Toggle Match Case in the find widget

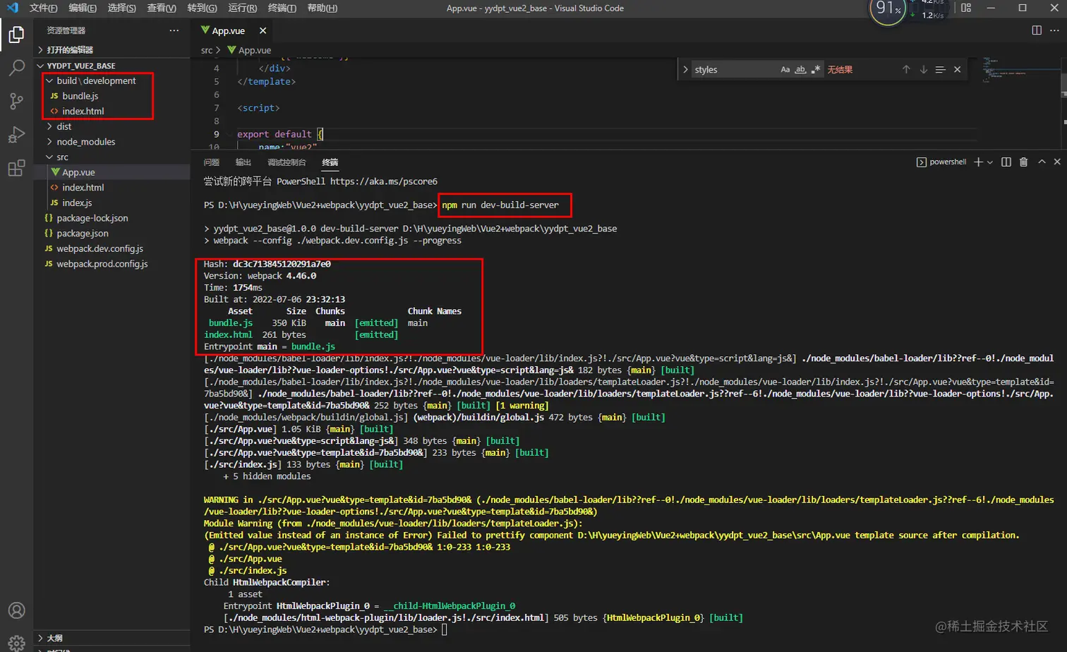pyautogui.click(x=785, y=69)
